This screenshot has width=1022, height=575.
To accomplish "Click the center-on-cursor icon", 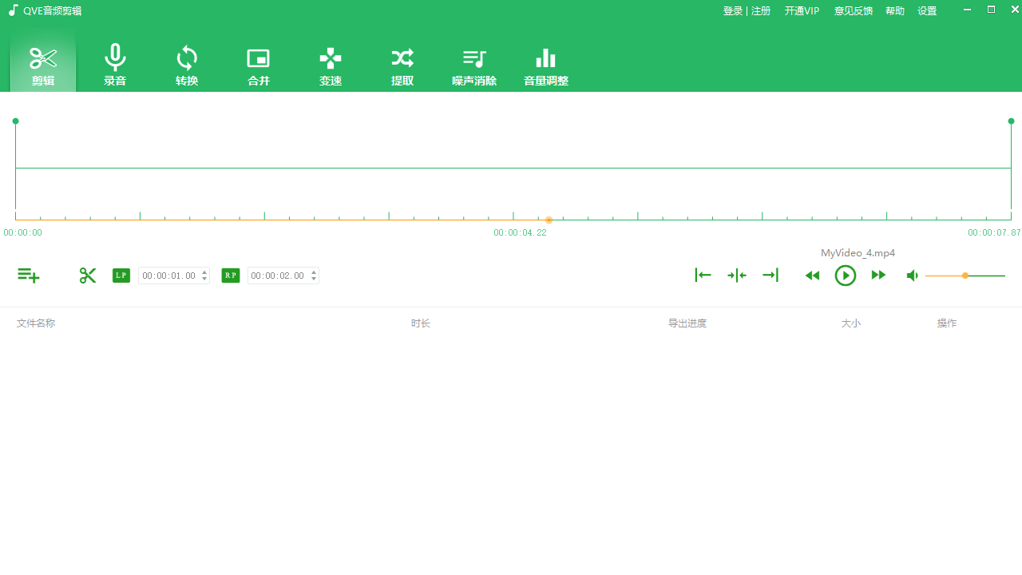I will pyautogui.click(x=737, y=276).
